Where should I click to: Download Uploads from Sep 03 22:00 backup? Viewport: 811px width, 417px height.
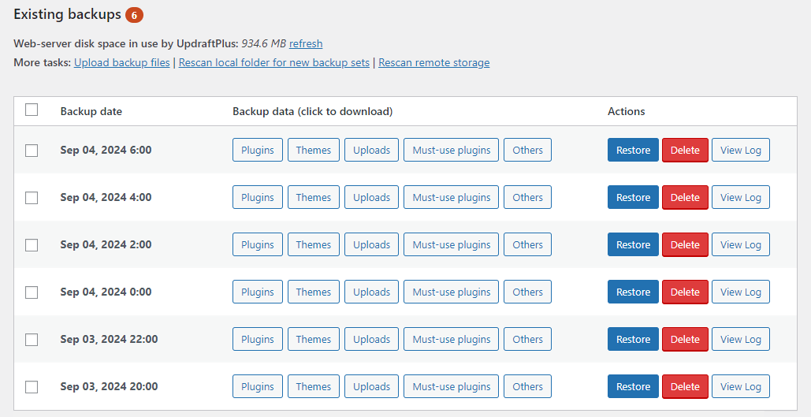tap(371, 340)
